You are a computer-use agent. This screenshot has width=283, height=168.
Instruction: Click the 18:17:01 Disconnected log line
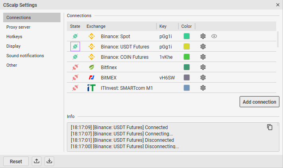tap(122, 140)
